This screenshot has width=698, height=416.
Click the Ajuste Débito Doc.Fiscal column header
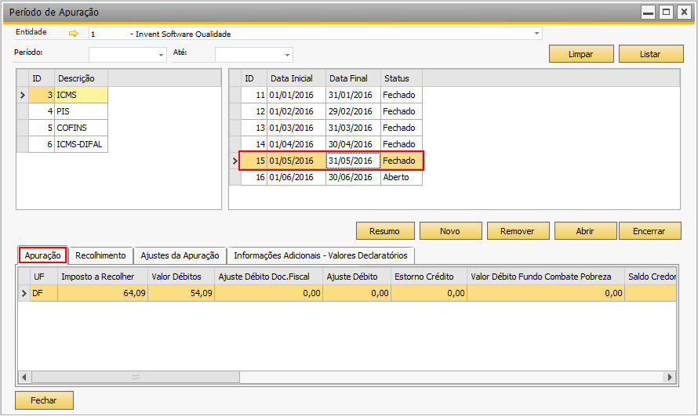[268, 277]
